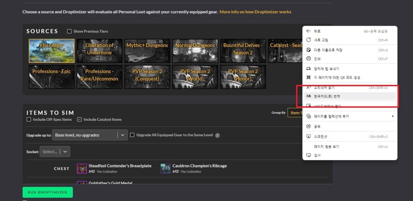This screenshot has width=413, height=201.
Task: Click the QR code generation icon
Action: click(308, 78)
